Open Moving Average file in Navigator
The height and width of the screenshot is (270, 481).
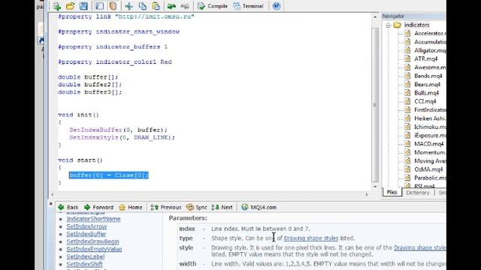point(430,160)
